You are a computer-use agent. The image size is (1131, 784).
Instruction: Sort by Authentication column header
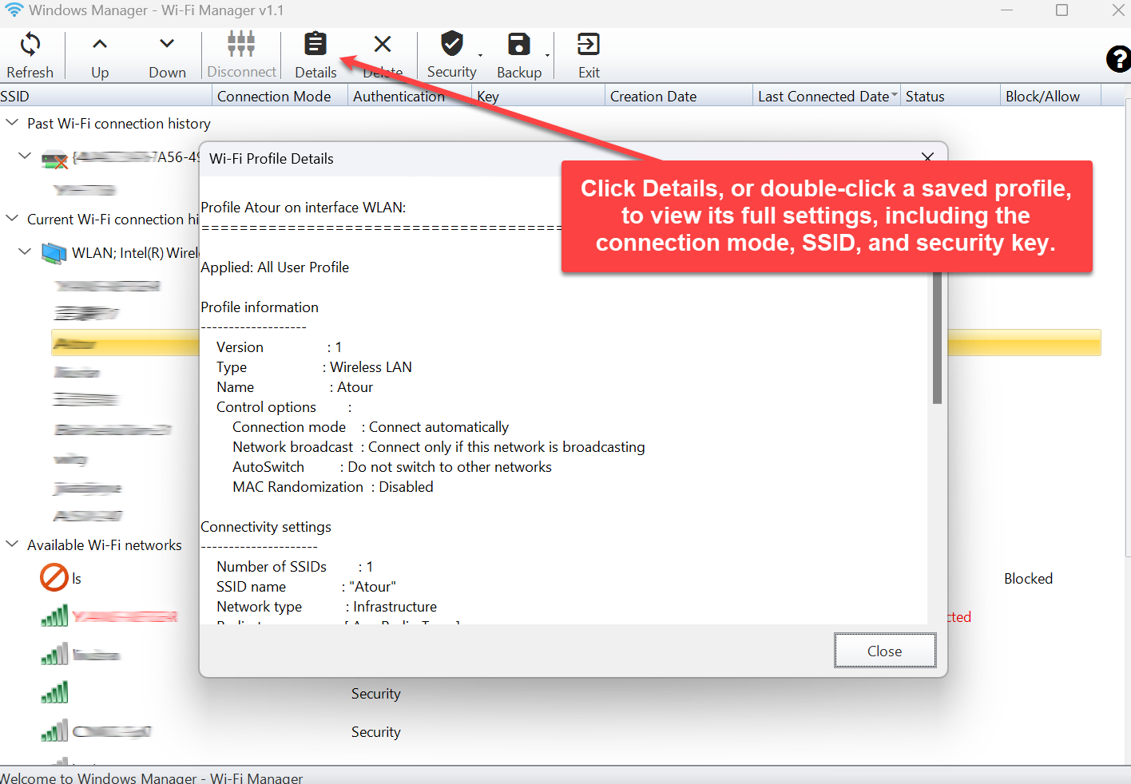410,96
